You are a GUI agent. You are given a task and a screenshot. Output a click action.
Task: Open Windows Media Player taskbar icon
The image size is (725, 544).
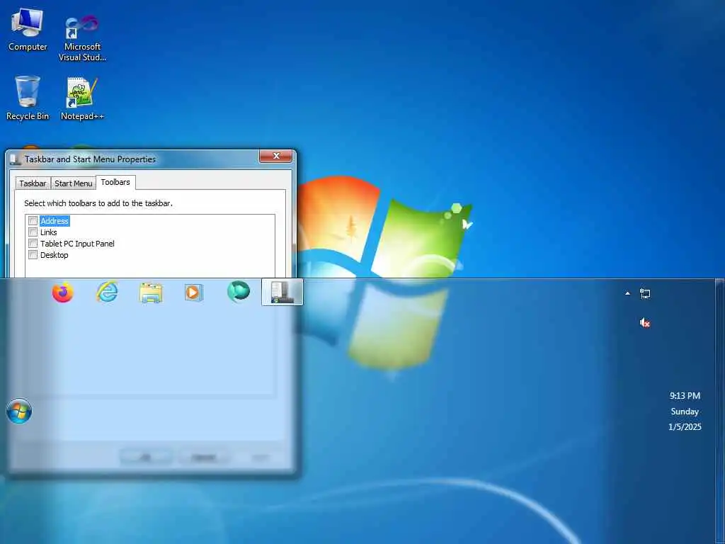pyautogui.click(x=194, y=293)
